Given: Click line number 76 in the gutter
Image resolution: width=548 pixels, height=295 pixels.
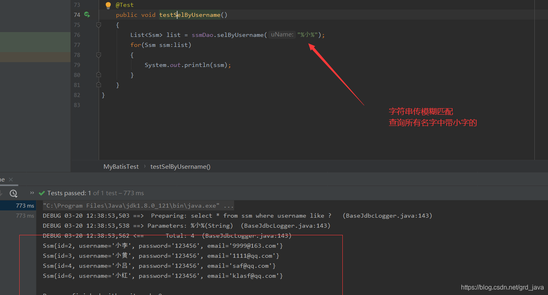Looking at the screenshot, I should point(77,35).
